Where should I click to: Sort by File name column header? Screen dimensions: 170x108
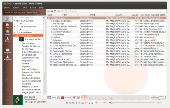click(x=153, y=15)
